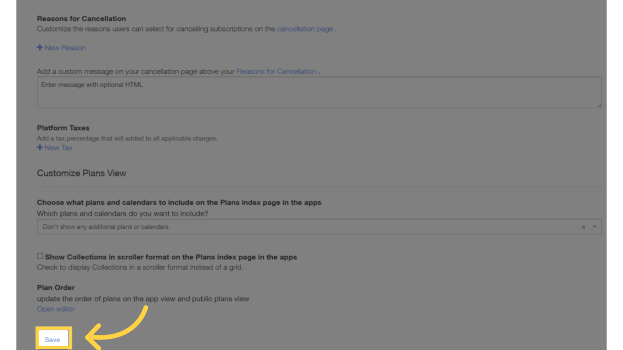Follow the blue Reasons for Cancellation link
The image size is (623, 350).
click(276, 72)
